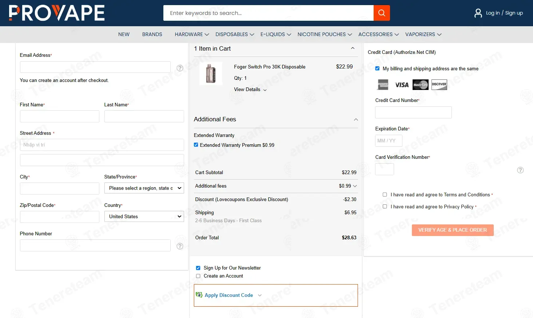Click the discount code tag icon
Screen dimensions: 533x318
[x=199, y=295]
